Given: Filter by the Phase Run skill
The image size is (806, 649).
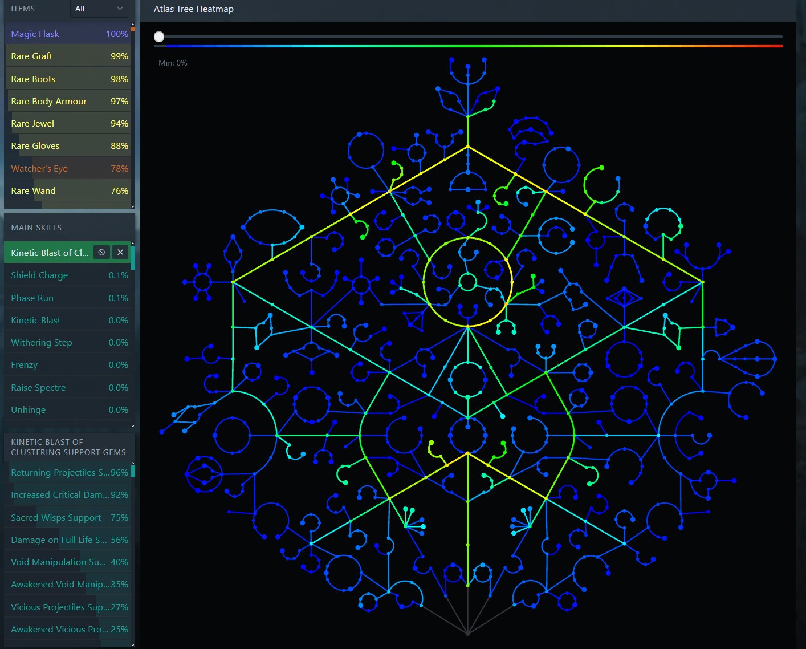Looking at the screenshot, I should pyautogui.click(x=67, y=298).
